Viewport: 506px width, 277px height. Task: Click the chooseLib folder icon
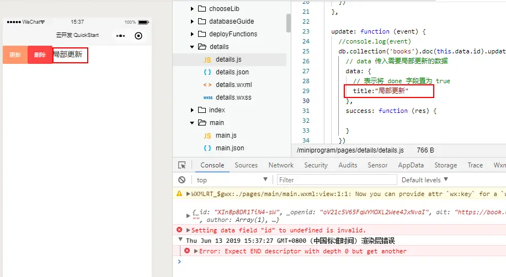(202, 8)
